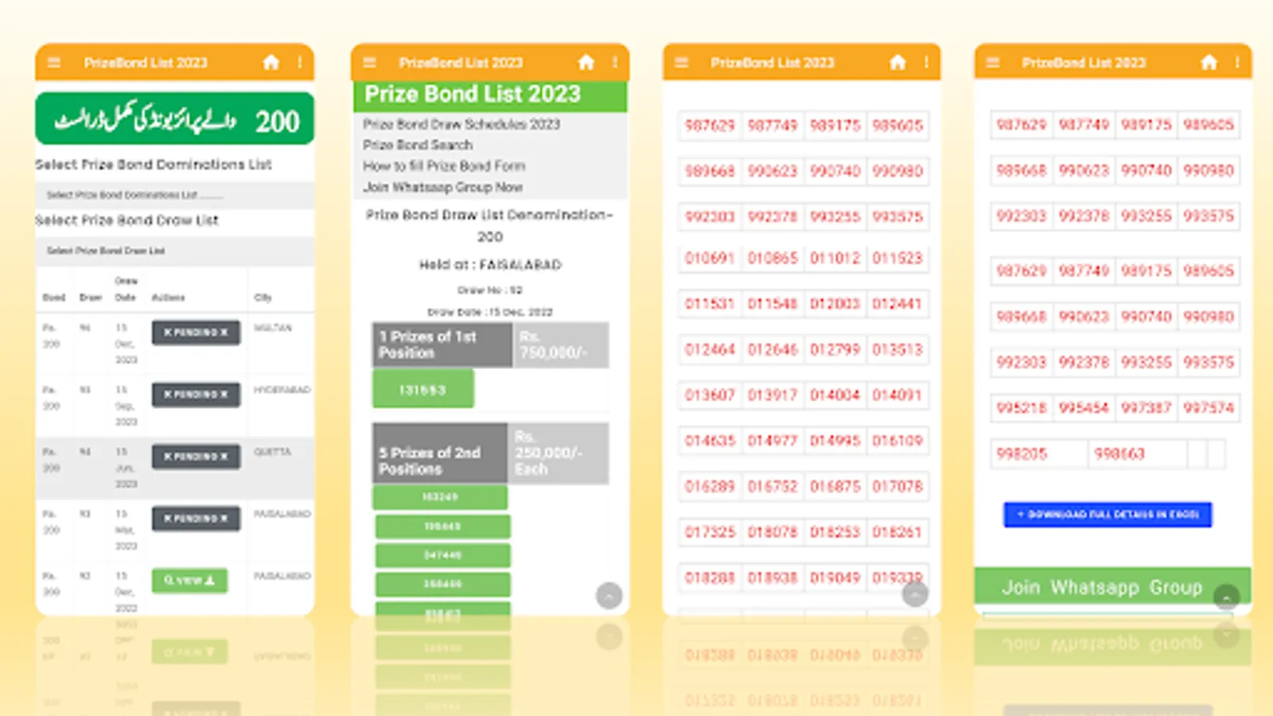Expand the Select Prize Bond Draw List dropdown
This screenshot has height=716, width=1273.
point(175,251)
